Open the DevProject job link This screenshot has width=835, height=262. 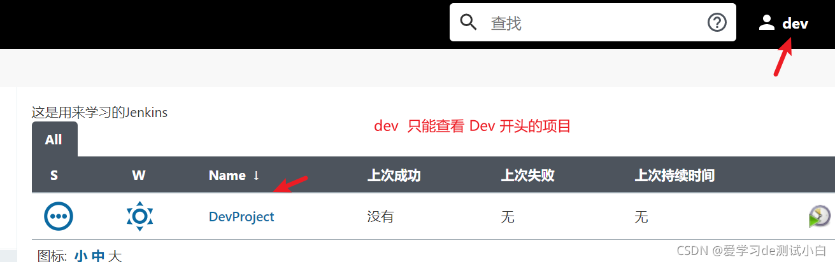(x=241, y=217)
